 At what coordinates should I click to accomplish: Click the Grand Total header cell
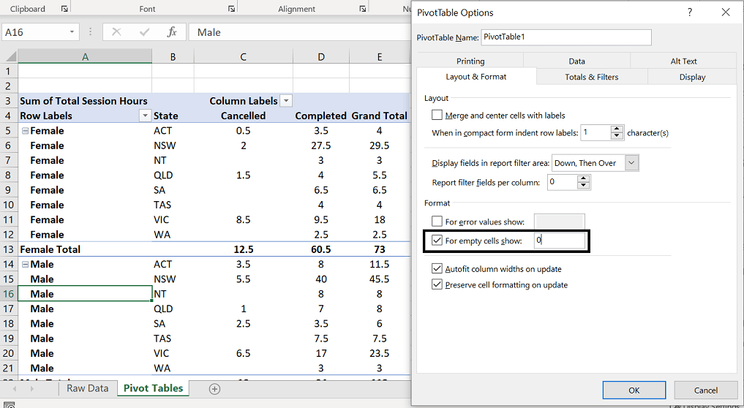[380, 116]
